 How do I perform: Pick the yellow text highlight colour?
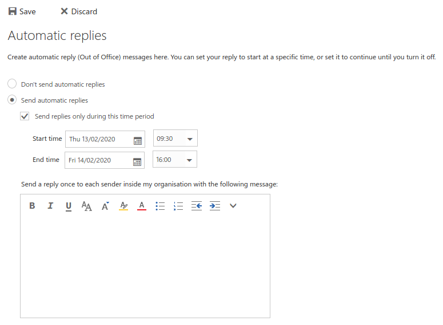[x=123, y=206]
